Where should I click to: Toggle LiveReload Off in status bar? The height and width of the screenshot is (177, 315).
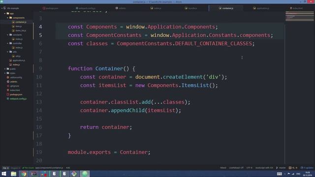coord(236,168)
